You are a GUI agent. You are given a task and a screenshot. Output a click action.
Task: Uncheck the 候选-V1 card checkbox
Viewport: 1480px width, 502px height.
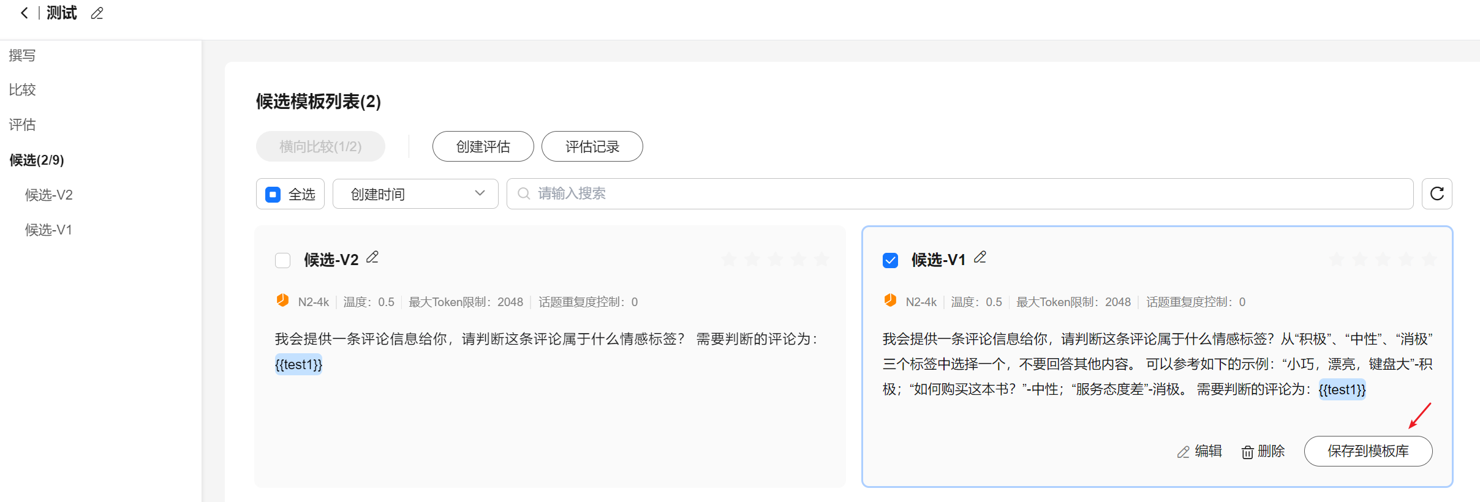(x=890, y=260)
